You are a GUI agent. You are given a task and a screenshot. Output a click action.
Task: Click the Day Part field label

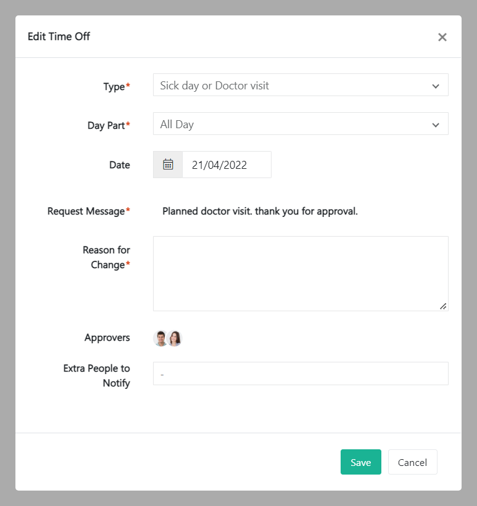coord(106,126)
